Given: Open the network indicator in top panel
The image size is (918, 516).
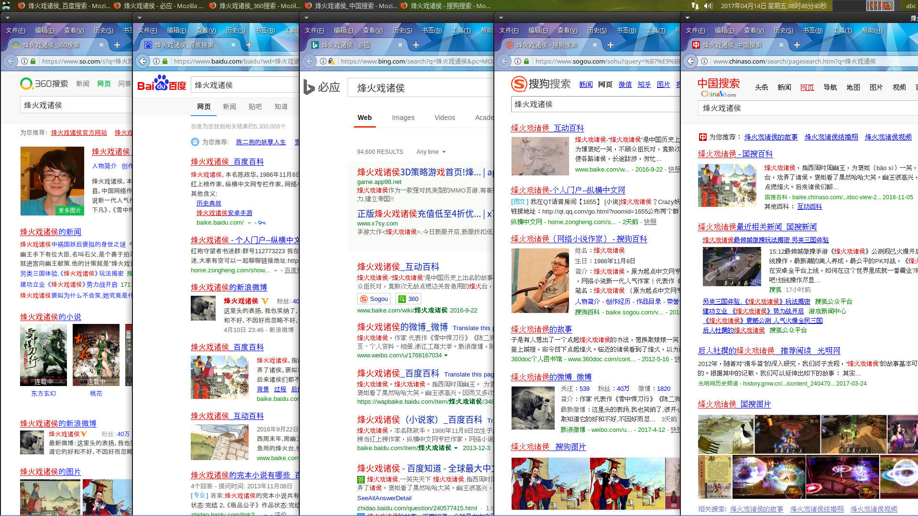Looking at the screenshot, I should click(x=695, y=6).
